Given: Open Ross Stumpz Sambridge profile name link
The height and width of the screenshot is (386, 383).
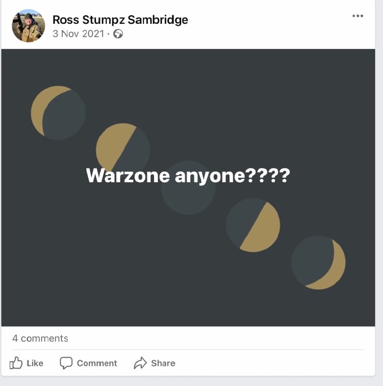Looking at the screenshot, I should click(x=120, y=20).
